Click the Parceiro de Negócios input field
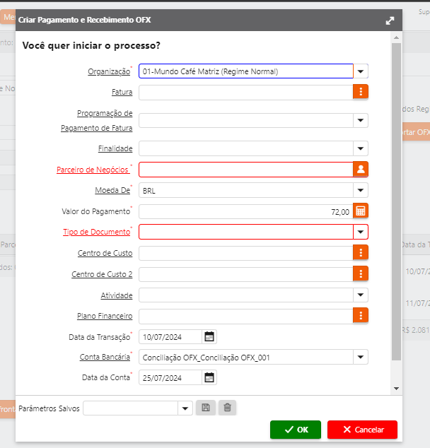This screenshot has height=448, width=430. [x=245, y=169]
